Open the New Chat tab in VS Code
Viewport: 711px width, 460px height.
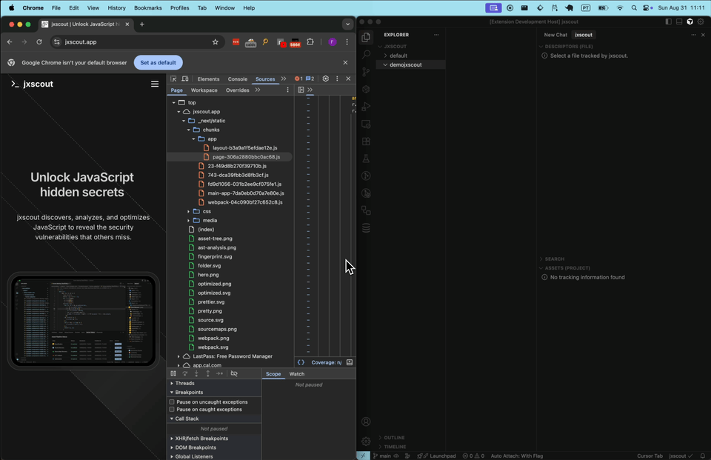click(555, 35)
